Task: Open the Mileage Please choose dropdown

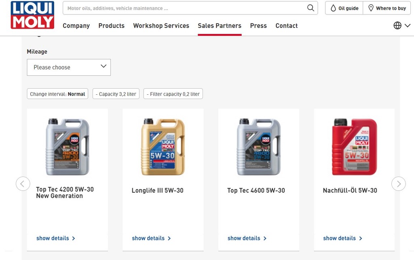Action: [x=69, y=67]
